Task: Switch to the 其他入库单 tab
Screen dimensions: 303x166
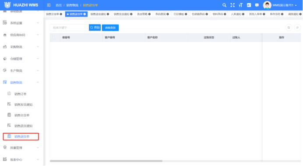Action: point(257,14)
